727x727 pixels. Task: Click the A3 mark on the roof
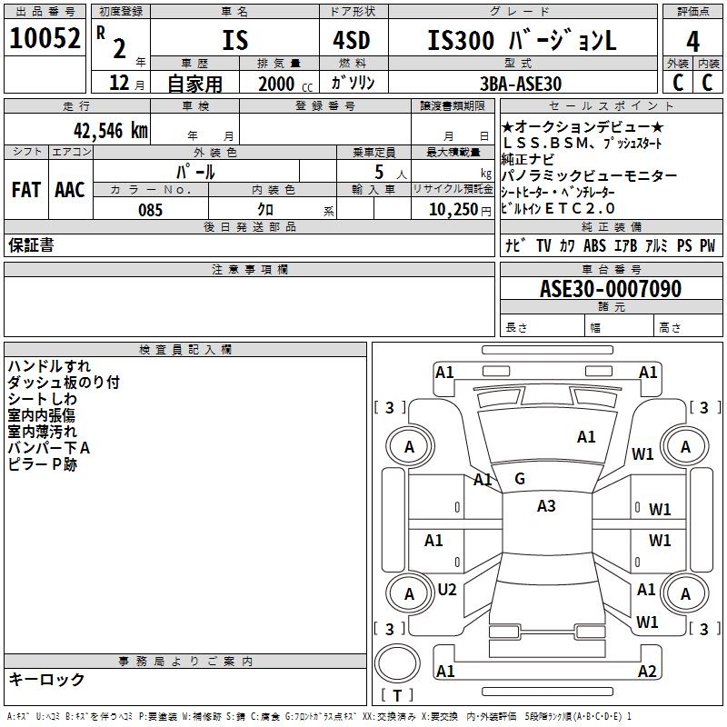tap(546, 506)
